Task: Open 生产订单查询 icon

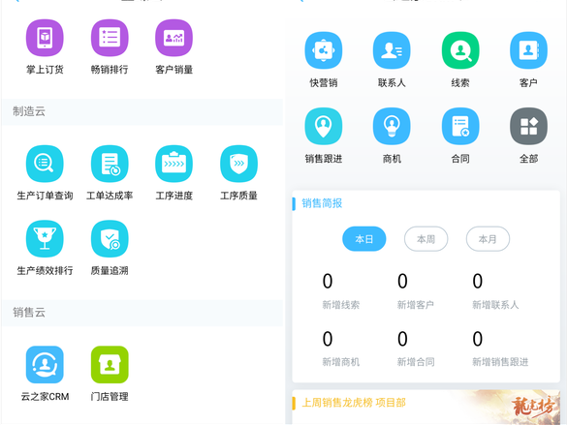Action: coord(45,164)
